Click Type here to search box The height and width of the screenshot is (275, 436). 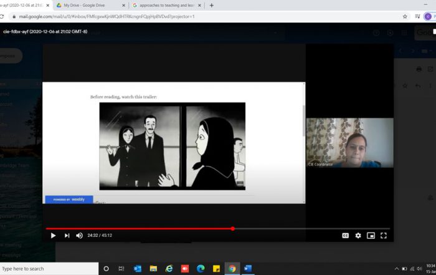(x=49, y=269)
